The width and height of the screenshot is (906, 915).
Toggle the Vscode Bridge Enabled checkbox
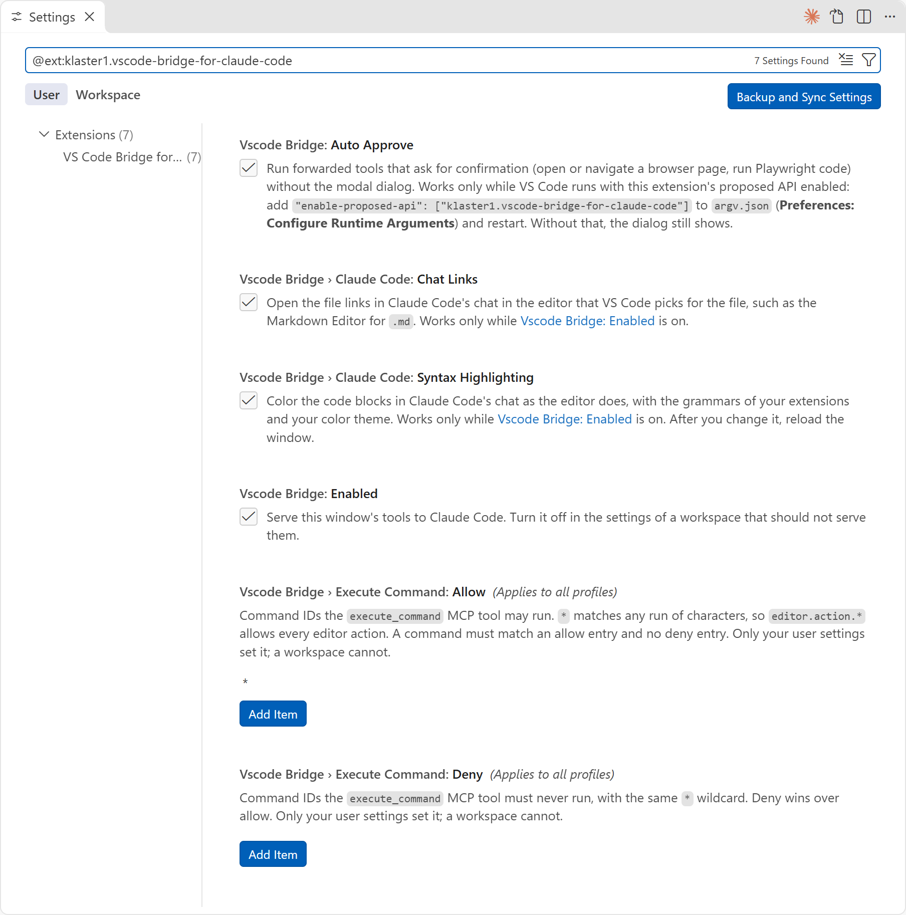pos(249,517)
